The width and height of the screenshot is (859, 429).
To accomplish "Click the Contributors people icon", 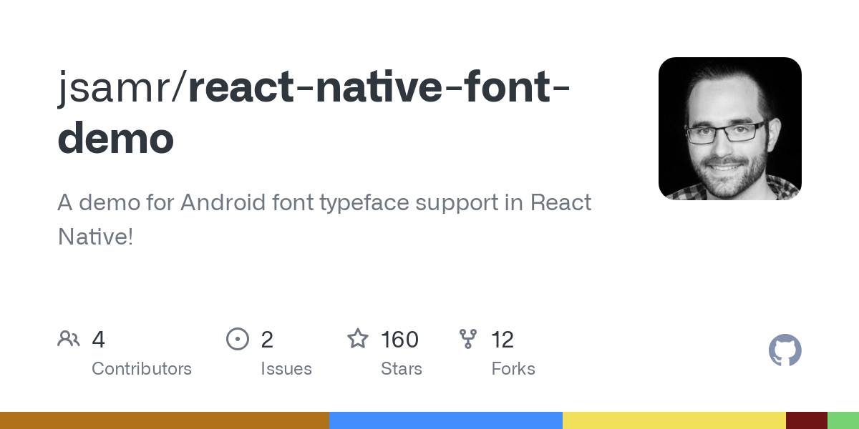I will pyautogui.click(x=69, y=339).
